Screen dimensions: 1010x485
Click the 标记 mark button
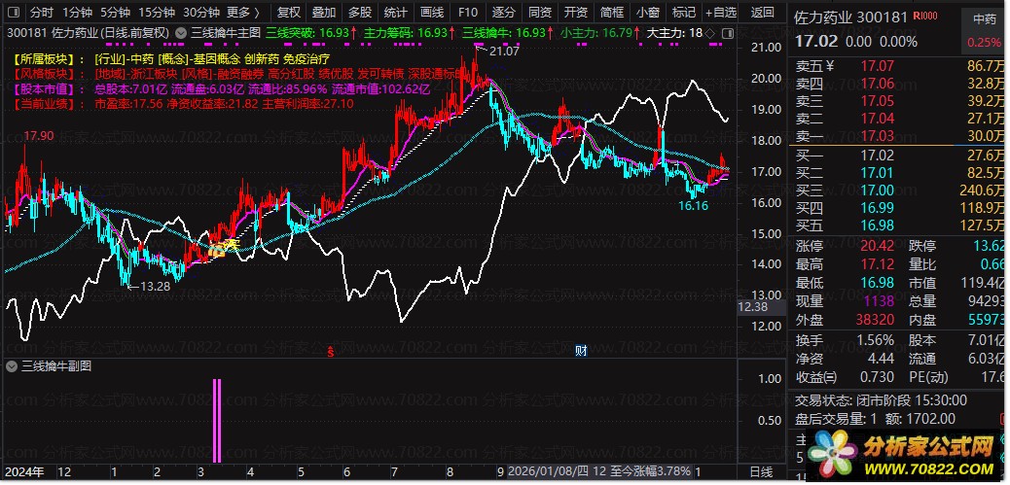tap(684, 13)
